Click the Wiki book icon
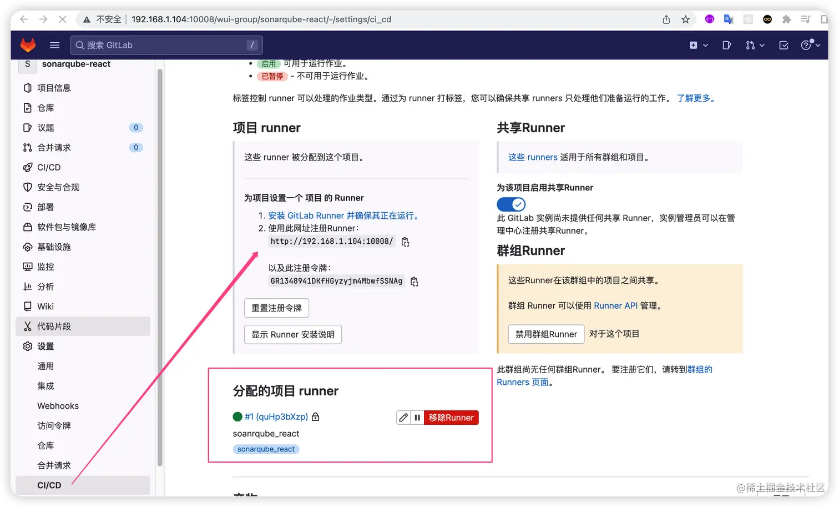 [x=27, y=307]
